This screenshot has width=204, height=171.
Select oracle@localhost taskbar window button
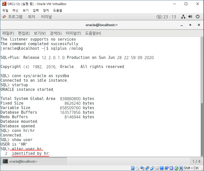[34, 161]
